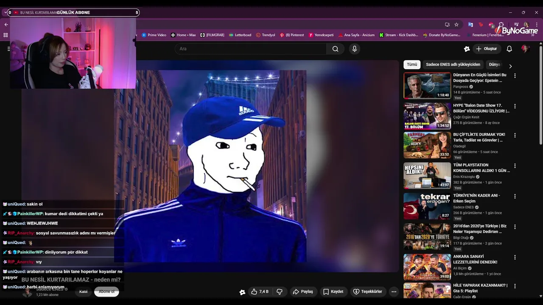Open the browser media control icon
543x305 pixels.
coord(516,25)
